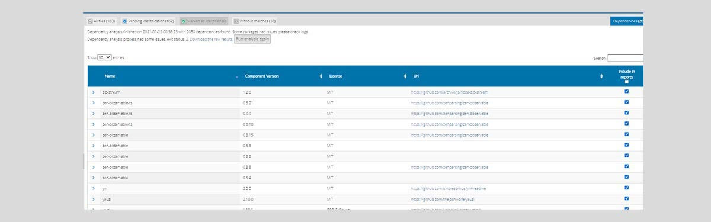This screenshot has height=222, width=711.
Task: Uncheck Include in reports for zen-observable 0.5.3
Action: click(627, 145)
